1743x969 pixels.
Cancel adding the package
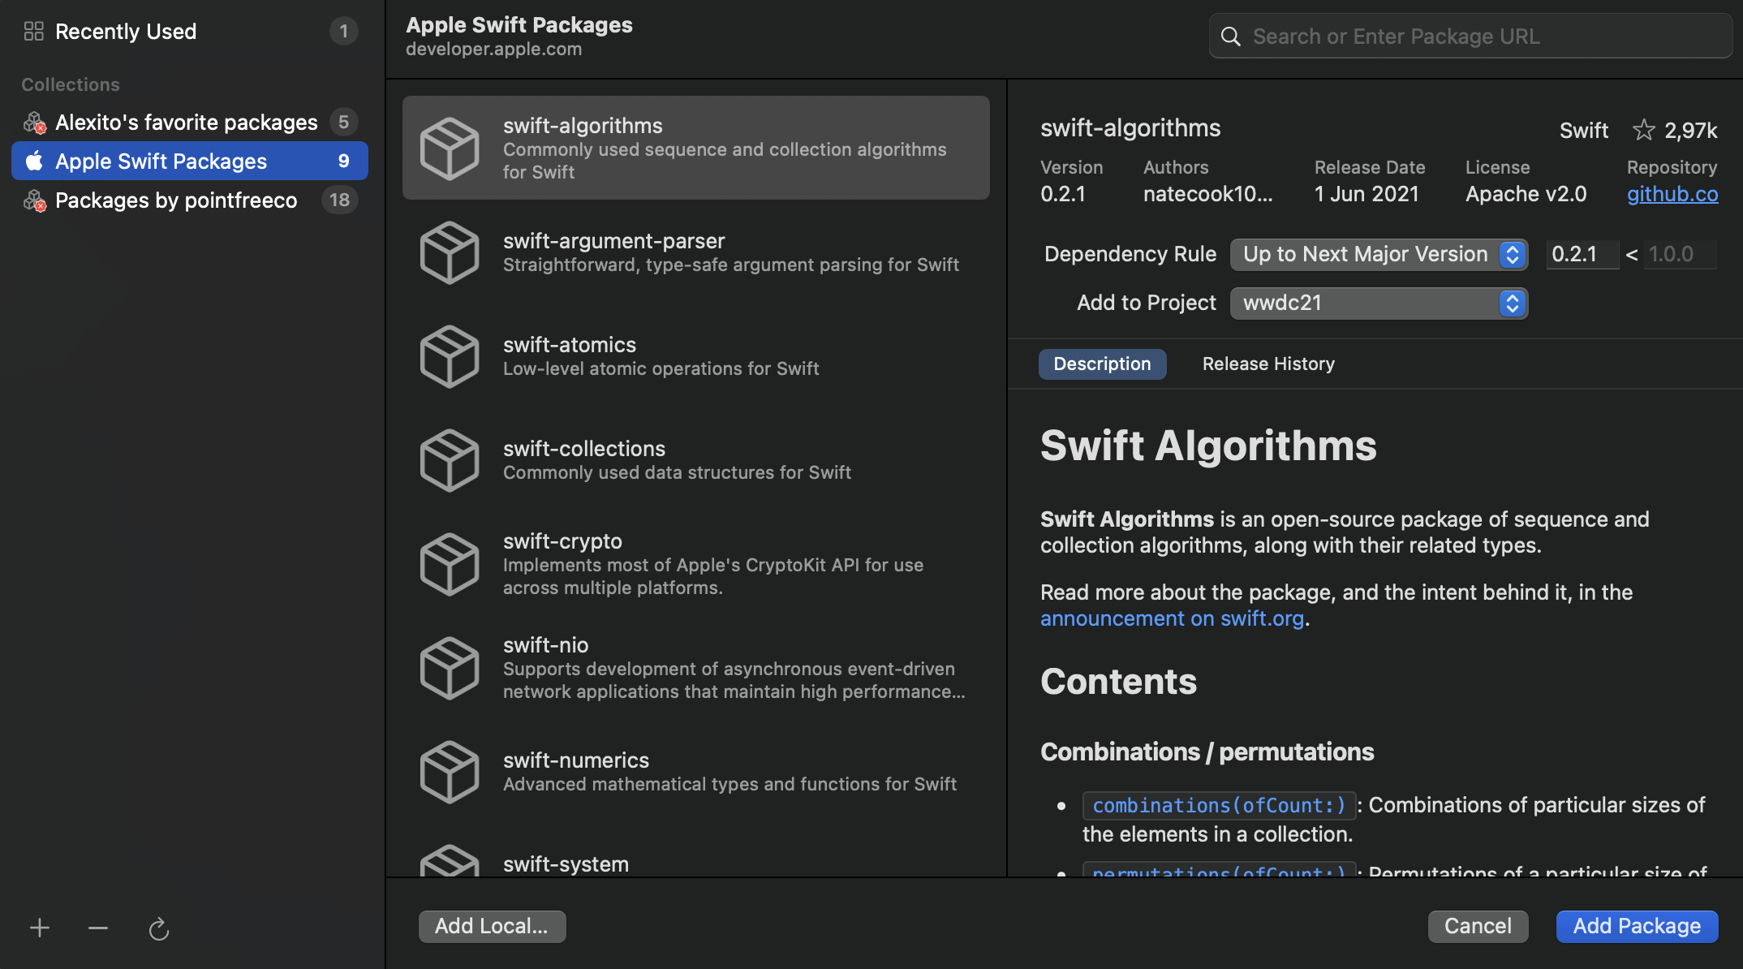point(1478,926)
